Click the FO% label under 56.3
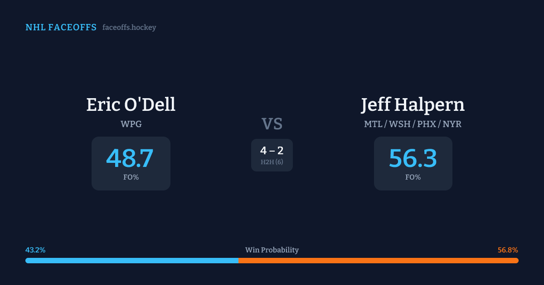The width and height of the screenshot is (544, 285). point(413,177)
